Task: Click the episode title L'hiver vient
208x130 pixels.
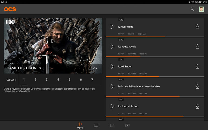Action: [125, 27]
